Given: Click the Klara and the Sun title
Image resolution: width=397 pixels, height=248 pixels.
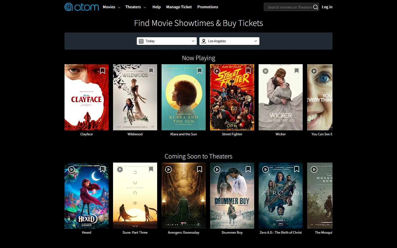Looking at the screenshot, I should pyautogui.click(x=184, y=134).
